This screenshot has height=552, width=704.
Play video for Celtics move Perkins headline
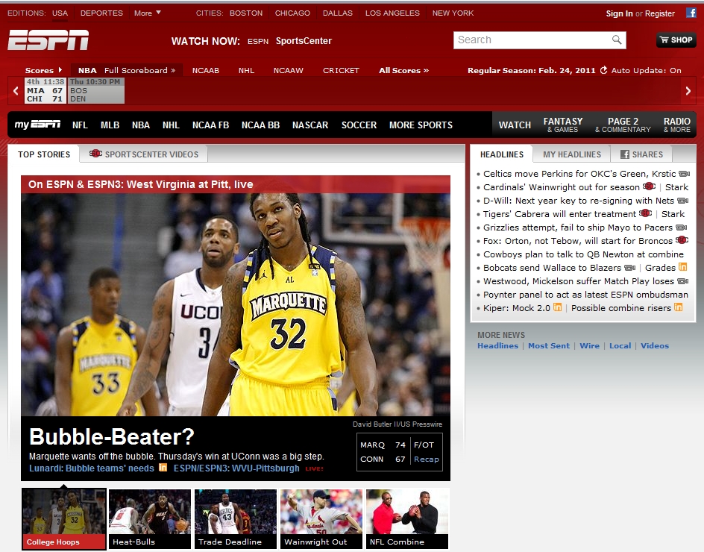click(x=684, y=174)
